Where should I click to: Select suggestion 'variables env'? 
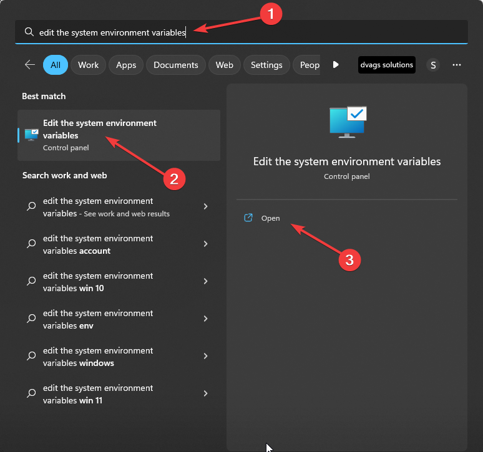119,319
